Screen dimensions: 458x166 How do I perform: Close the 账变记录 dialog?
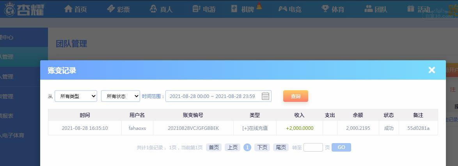[x=431, y=70]
